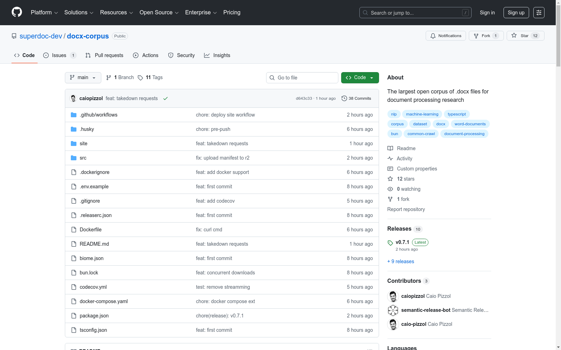The width and height of the screenshot is (561, 350).
Task: Open the bun.lock file
Action: tap(89, 273)
